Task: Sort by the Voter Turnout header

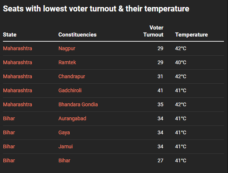Action: pos(154,31)
